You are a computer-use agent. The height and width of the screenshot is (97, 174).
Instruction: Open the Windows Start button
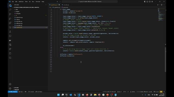click(58, 95)
